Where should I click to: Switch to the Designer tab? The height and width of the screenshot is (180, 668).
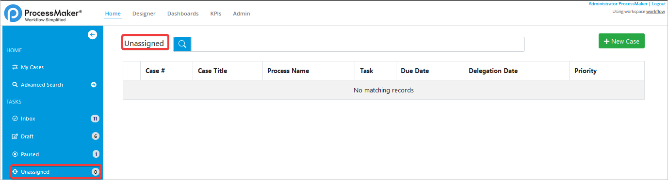click(144, 14)
